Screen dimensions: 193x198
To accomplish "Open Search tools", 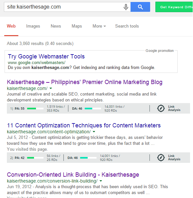I will [127, 26].
